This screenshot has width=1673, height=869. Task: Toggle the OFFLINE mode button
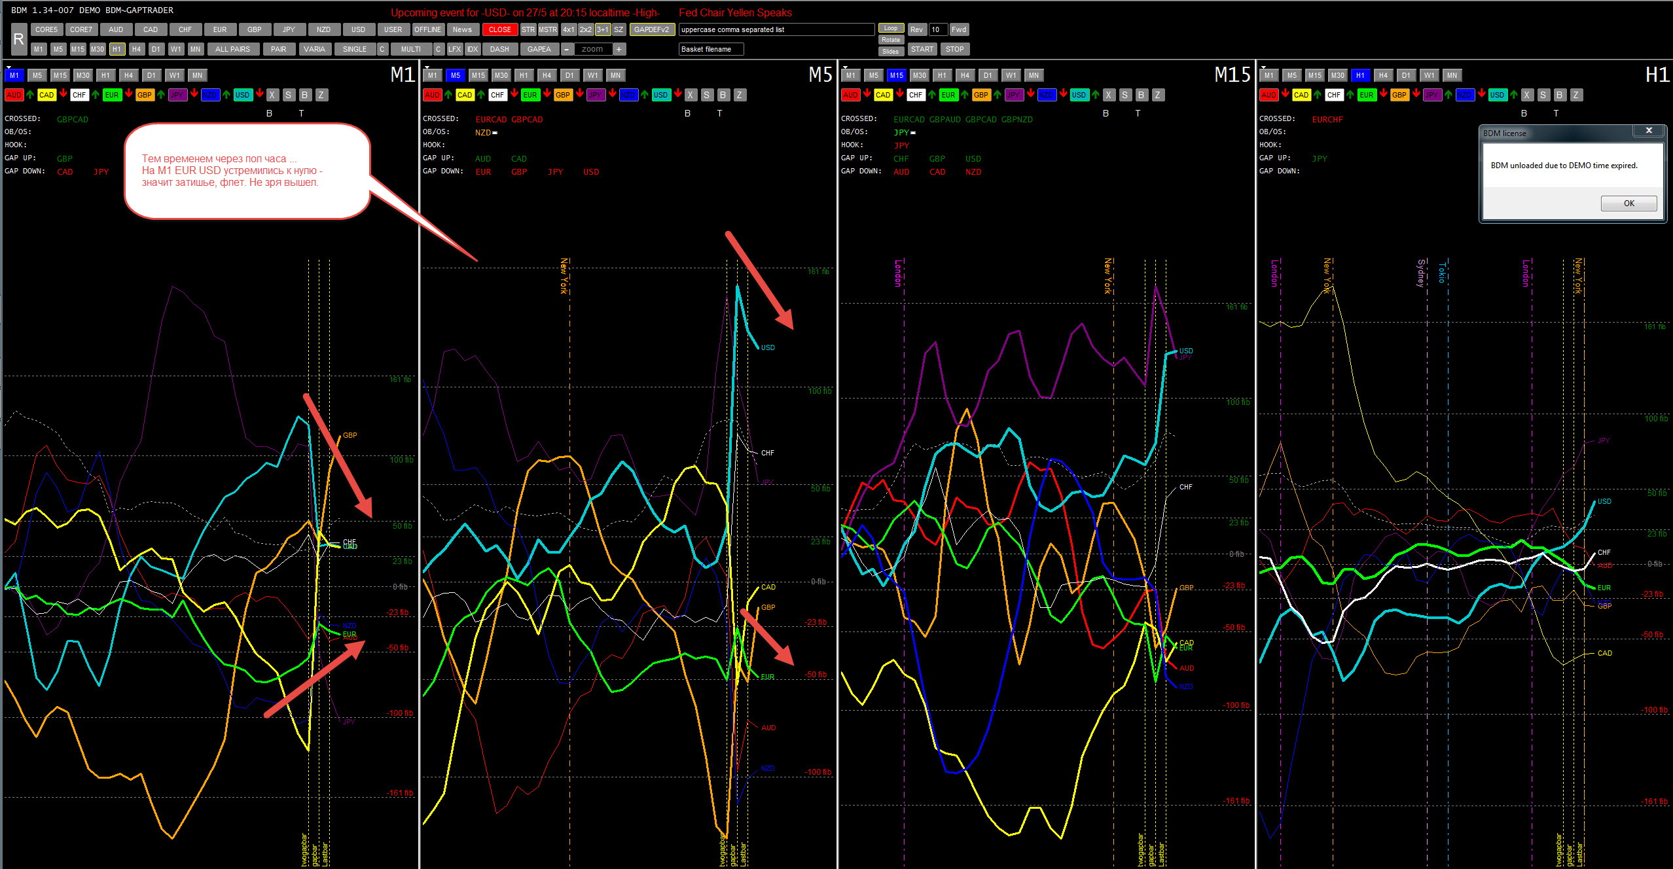[428, 29]
